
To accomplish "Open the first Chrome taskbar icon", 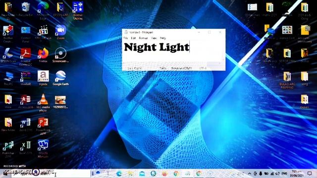I will (x=176, y=174).
